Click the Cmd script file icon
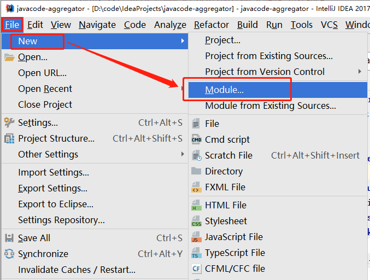Screen dimensions: 370x280 pyautogui.click(x=196, y=139)
